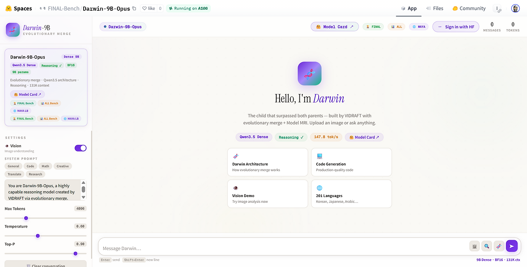Screen dimensions: 527x267
Task: Click the BF16 badge in sidebar card
Action: [71, 65]
